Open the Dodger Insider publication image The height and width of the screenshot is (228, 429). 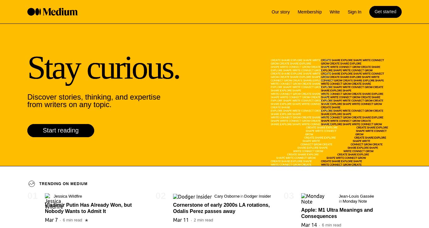tap(193, 197)
